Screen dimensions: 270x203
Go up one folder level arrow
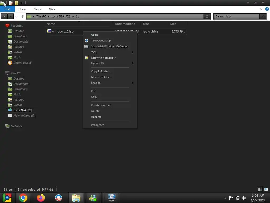click(23, 16)
